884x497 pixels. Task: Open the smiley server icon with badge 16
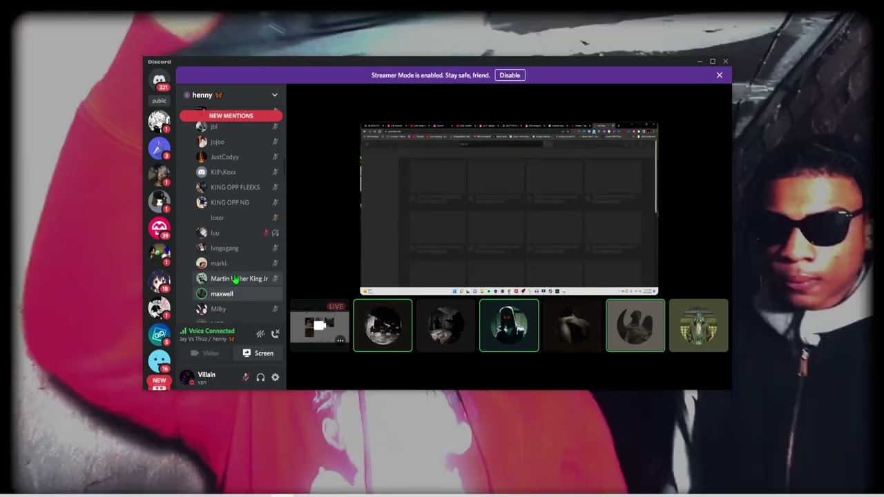(160, 360)
